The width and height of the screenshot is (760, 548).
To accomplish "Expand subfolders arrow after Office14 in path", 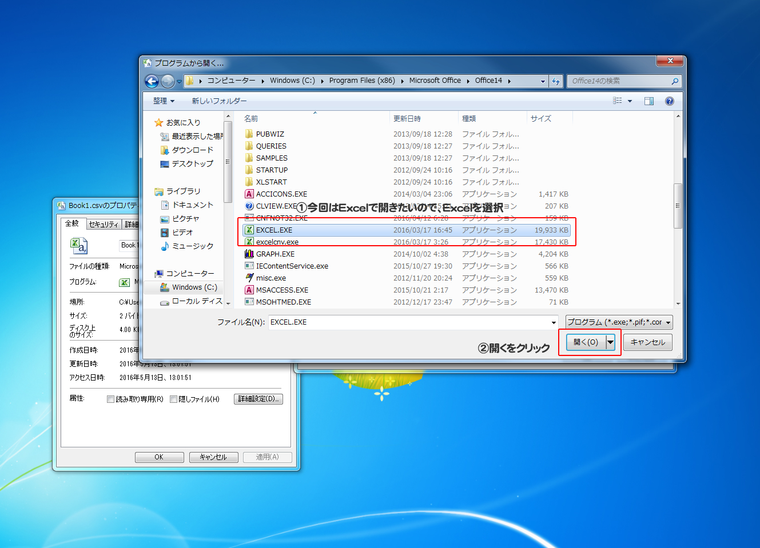I will pyautogui.click(x=509, y=81).
